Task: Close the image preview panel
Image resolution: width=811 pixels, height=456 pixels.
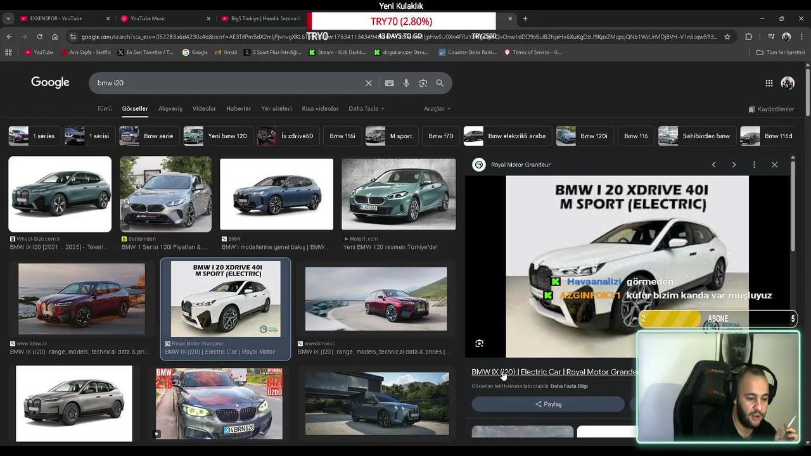Action: [774, 165]
